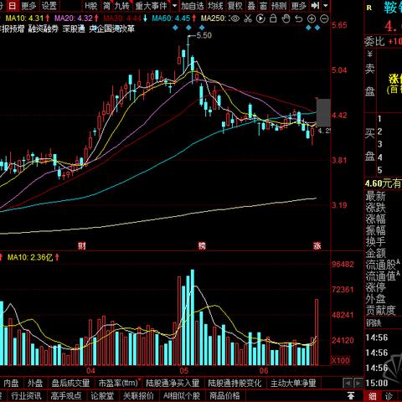This screenshot has height=402, width=402.
Task: Jump to latest with arrow-to-bar icon
Action: click(315, 5)
